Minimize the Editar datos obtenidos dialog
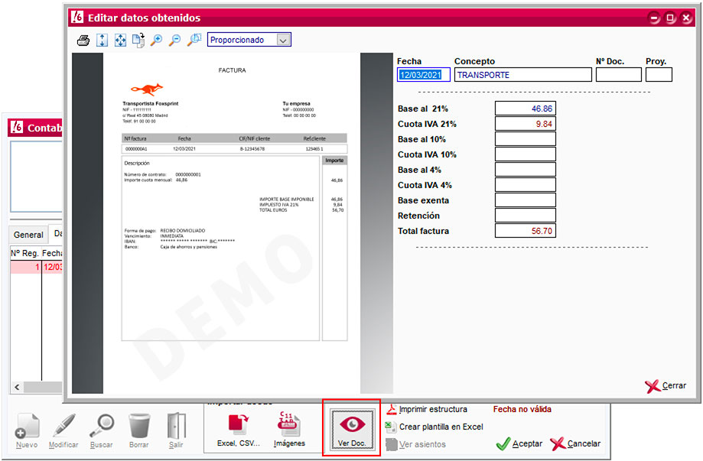The height and width of the screenshot is (461, 703). pyautogui.click(x=655, y=18)
